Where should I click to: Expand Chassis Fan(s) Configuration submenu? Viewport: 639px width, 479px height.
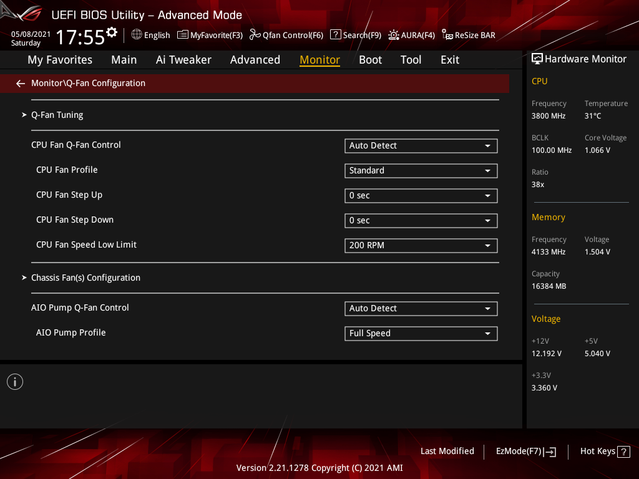click(85, 278)
